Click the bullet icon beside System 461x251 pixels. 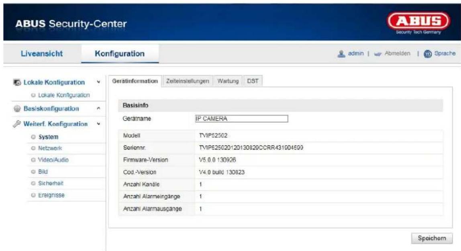[33, 137]
